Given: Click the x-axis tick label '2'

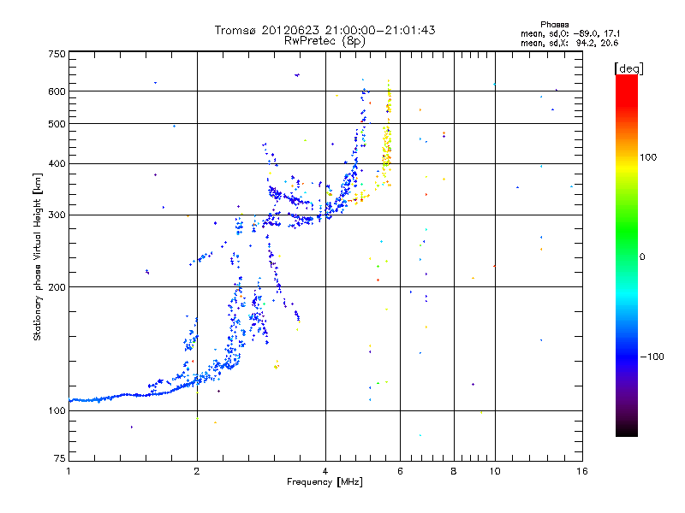Looking at the screenshot, I should [197, 471].
